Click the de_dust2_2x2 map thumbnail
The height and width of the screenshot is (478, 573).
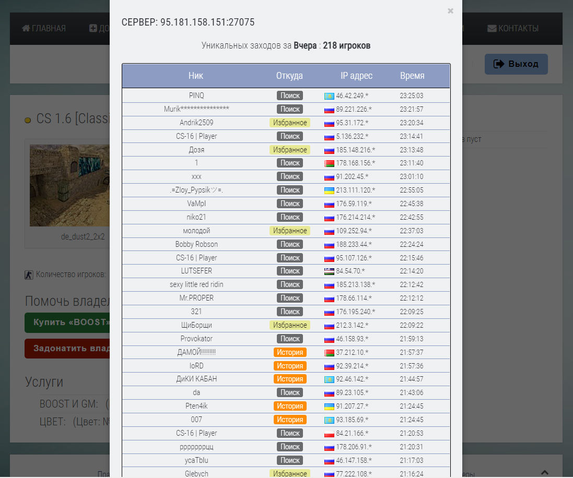click(69, 185)
